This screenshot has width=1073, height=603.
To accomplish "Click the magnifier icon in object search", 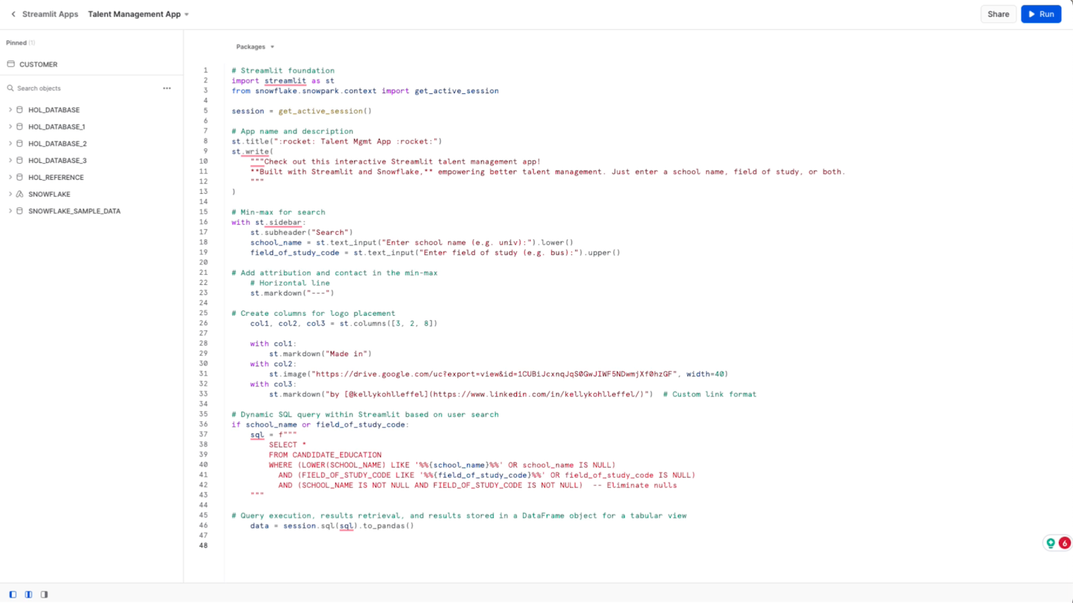I will [x=11, y=89].
